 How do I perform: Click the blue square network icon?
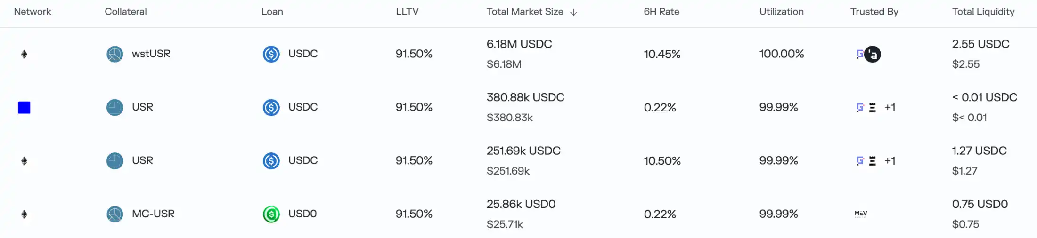(x=24, y=108)
